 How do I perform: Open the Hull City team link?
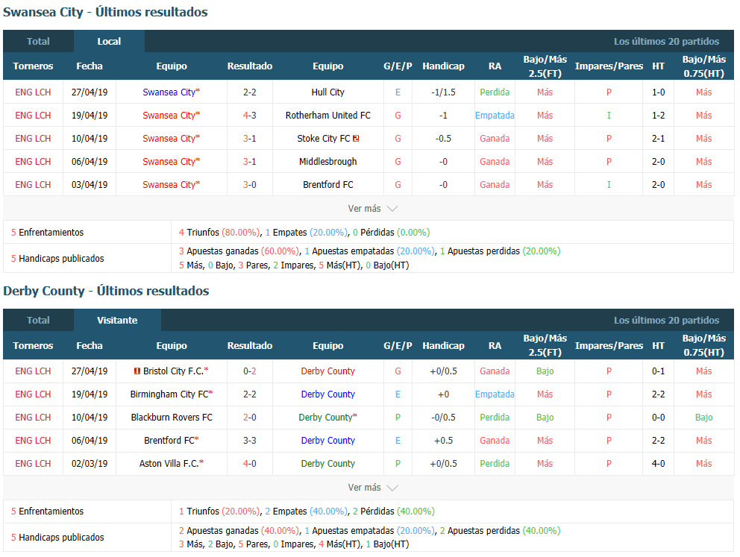coord(328,92)
